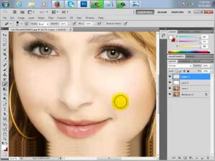Open the File menu
215x161 pixels.
(4, 18)
